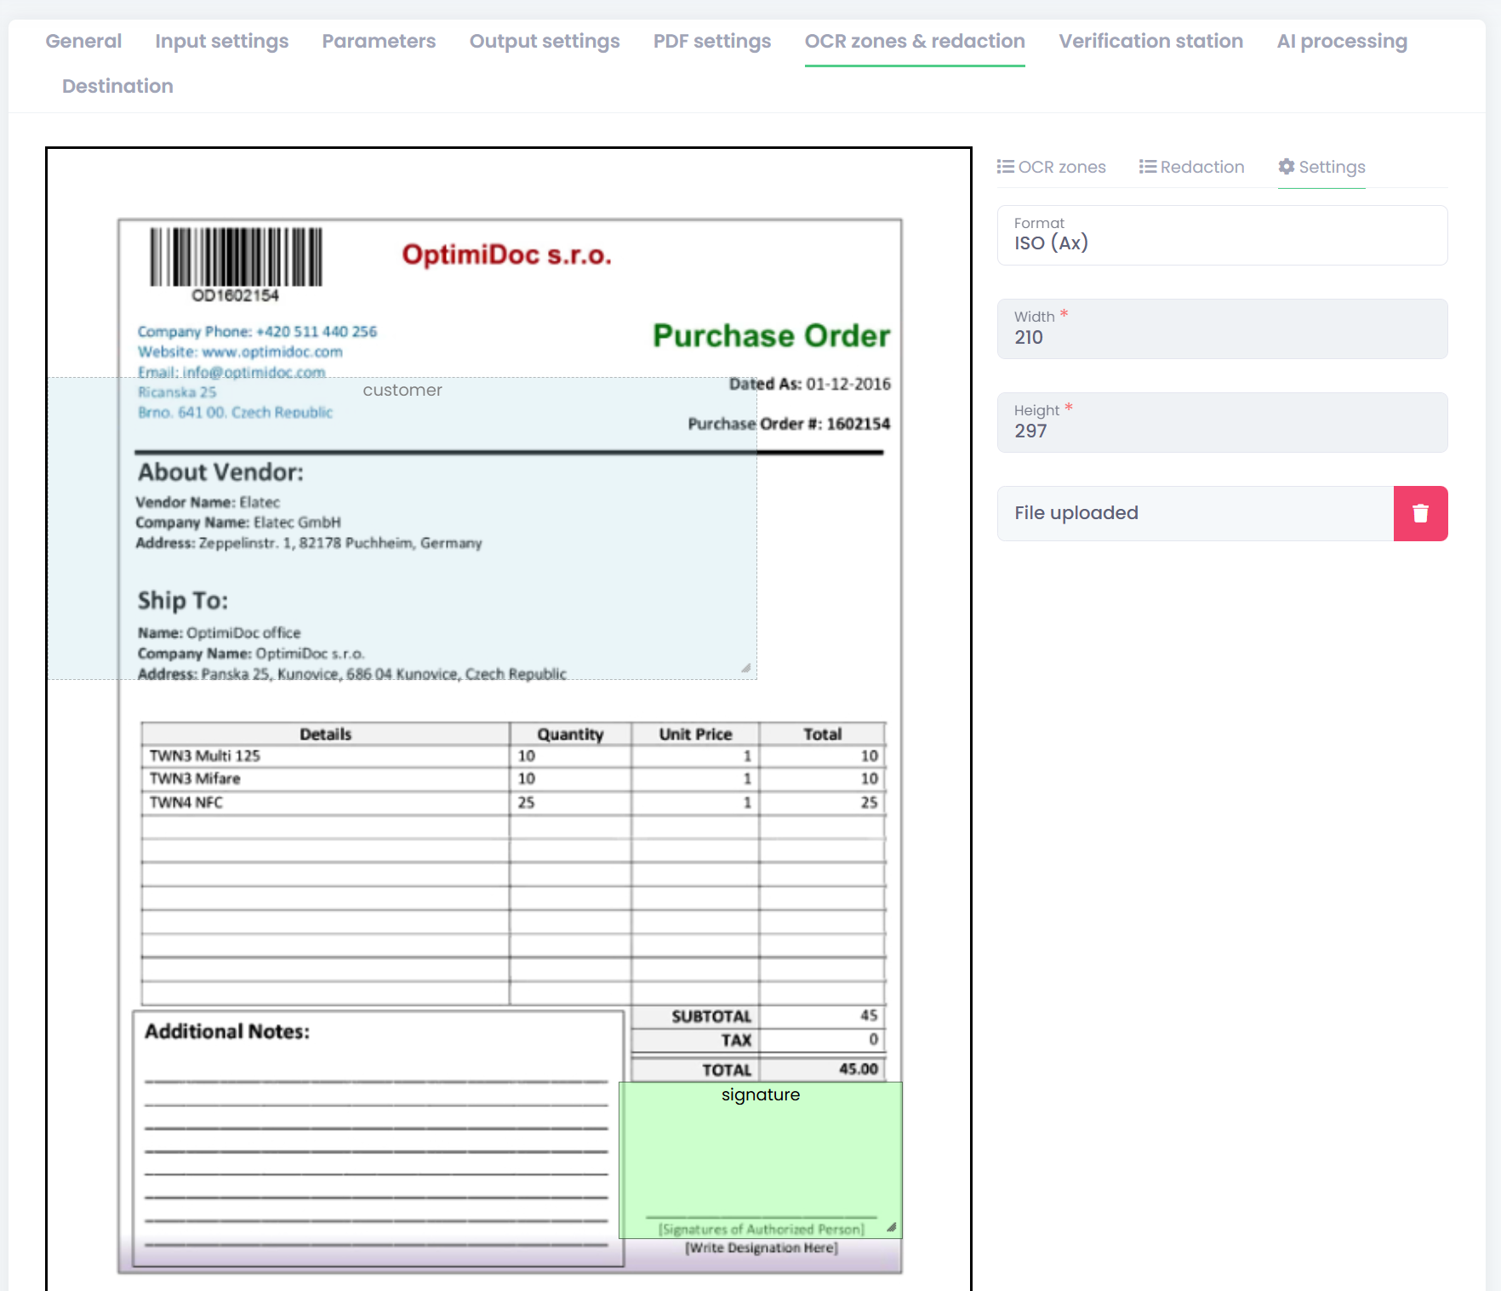Go to the Parameters tab

[x=379, y=41]
